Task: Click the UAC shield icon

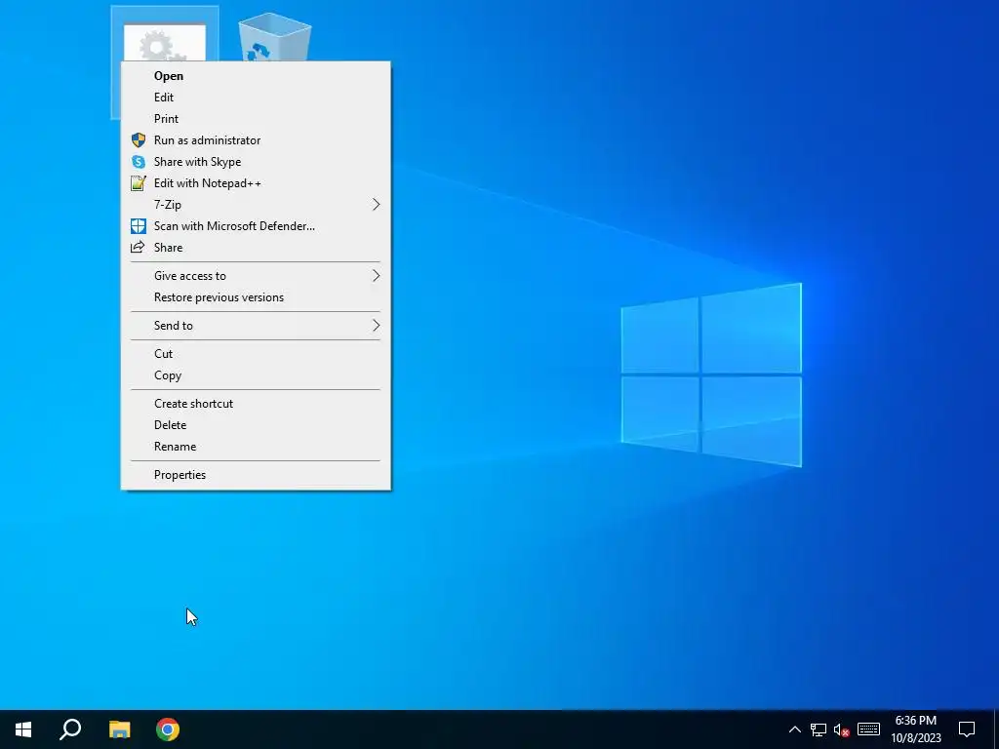Action: 139,140
